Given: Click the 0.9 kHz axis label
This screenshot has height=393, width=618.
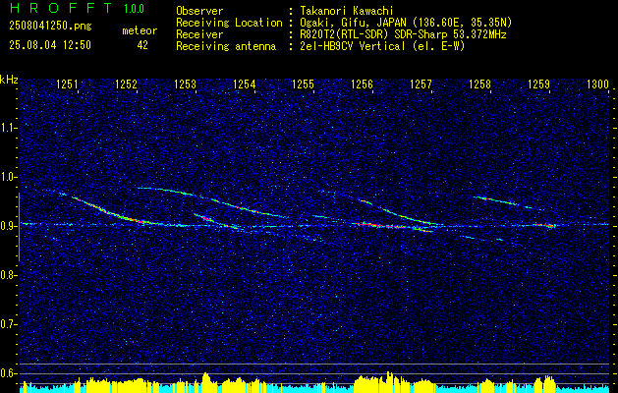Looking at the screenshot, I should 8,226.
